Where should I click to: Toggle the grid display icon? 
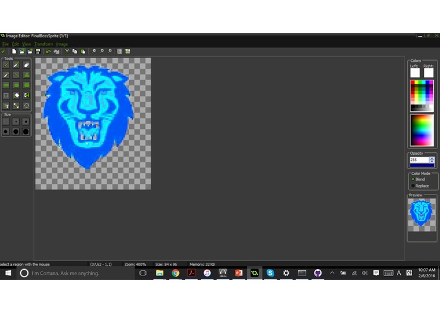click(120, 52)
